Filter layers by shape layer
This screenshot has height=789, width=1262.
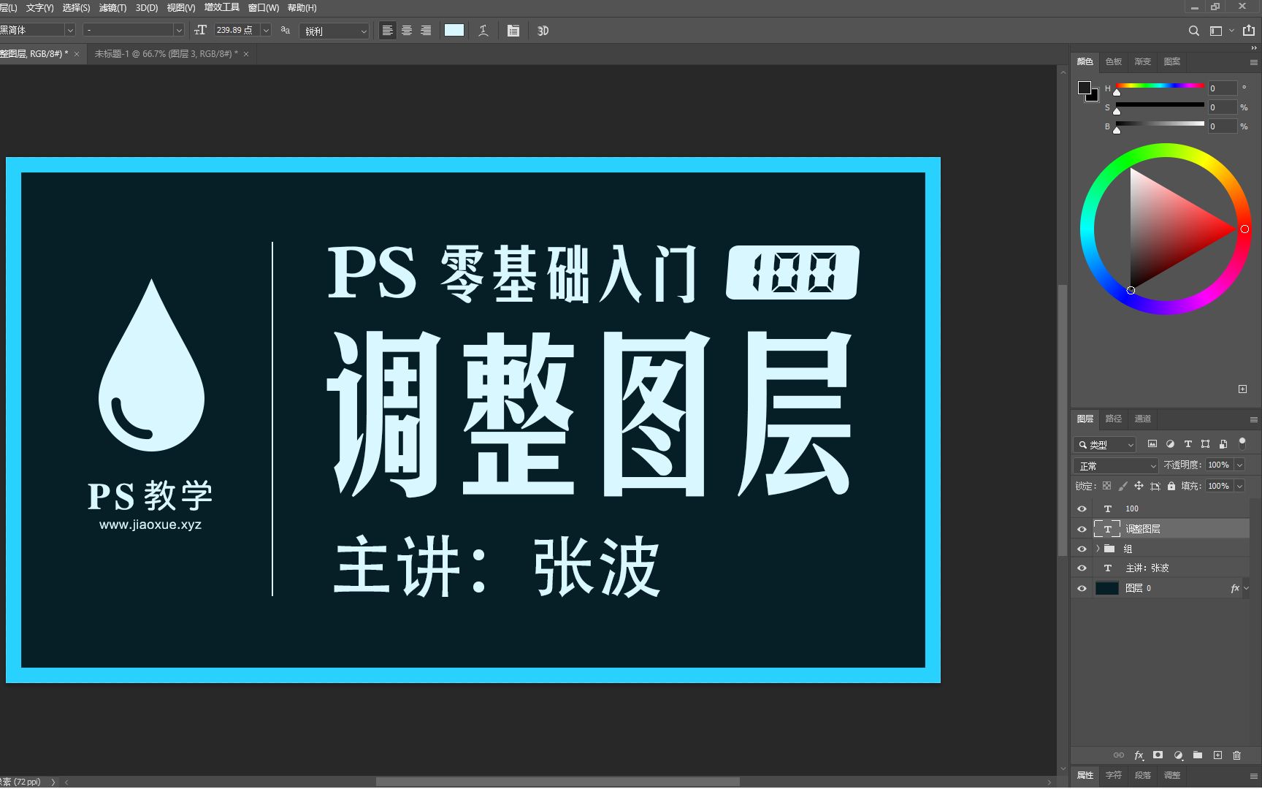1205,443
